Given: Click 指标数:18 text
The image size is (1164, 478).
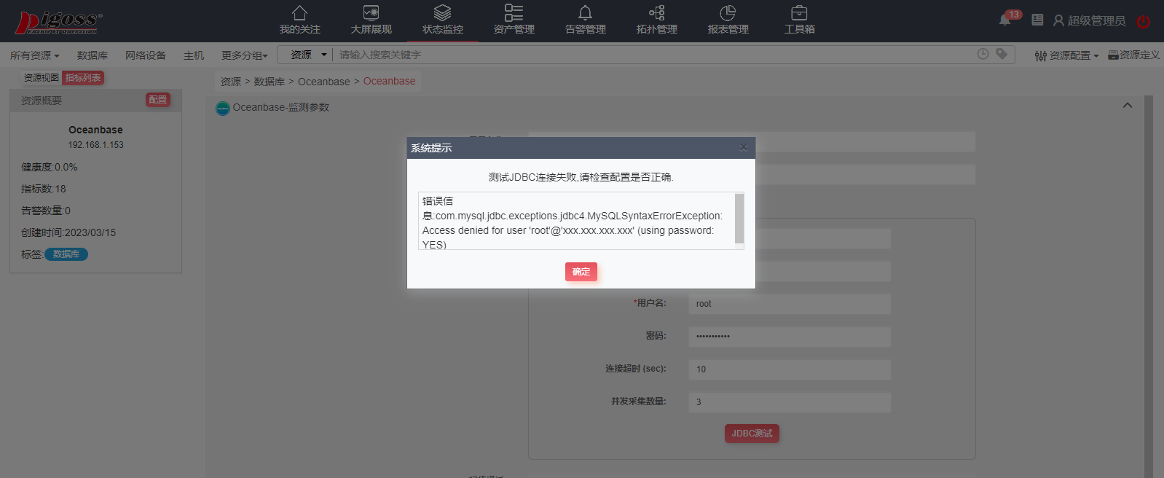Looking at the screenshot, I should pyautogui.click(x=44, y=189).
